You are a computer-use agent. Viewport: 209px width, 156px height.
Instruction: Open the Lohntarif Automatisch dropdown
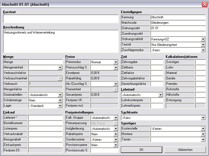click(x=160, y=95)
